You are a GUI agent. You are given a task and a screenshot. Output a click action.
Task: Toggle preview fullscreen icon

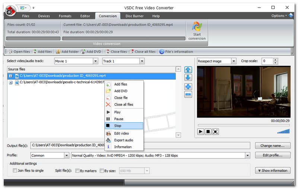click(215, 132)
